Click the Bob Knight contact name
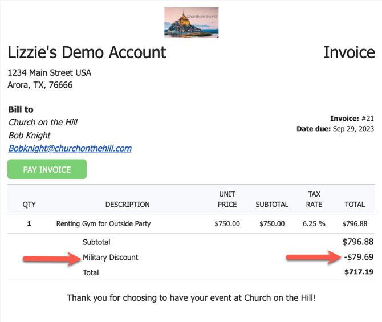 tap(29, 136)
